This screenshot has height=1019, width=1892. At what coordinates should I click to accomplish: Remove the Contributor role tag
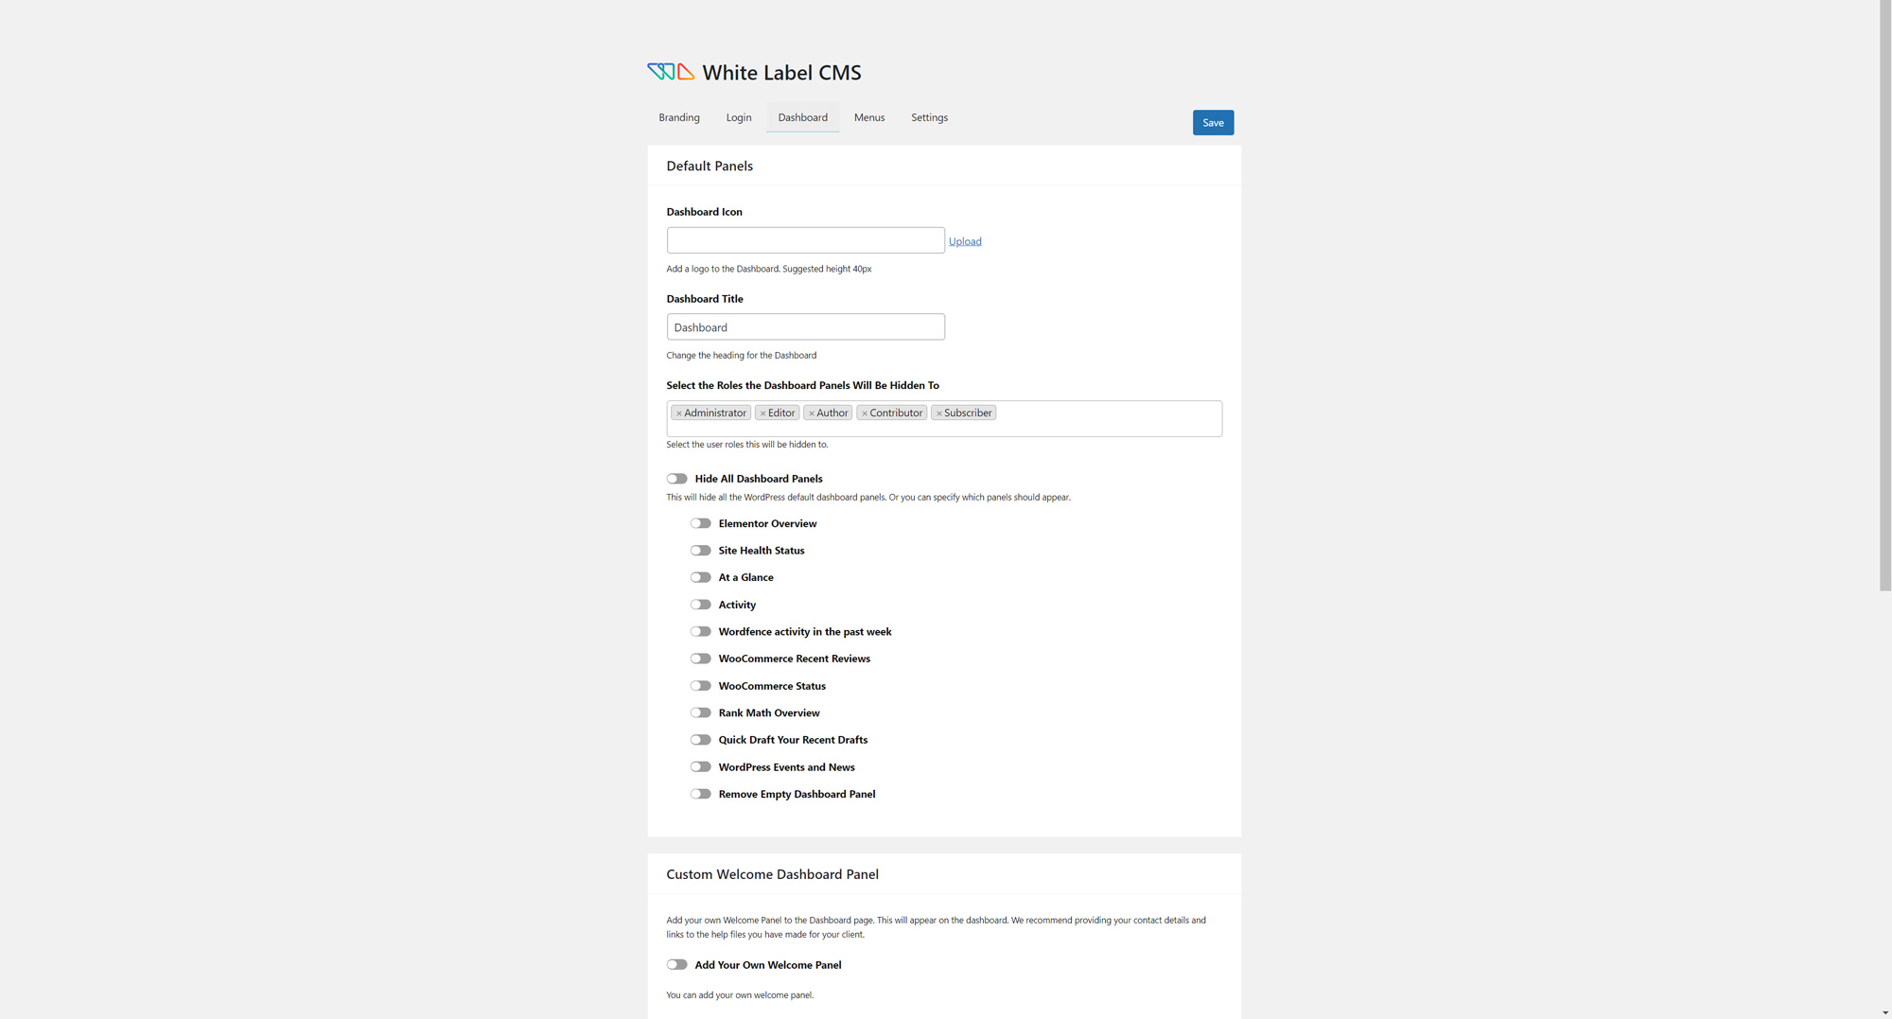(865, 413)
